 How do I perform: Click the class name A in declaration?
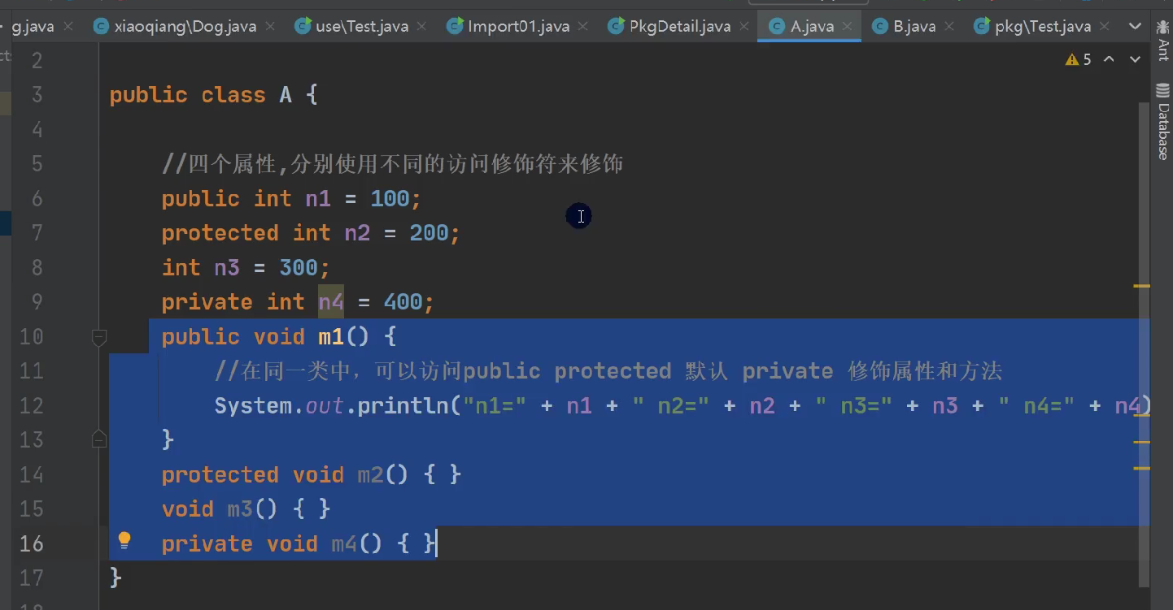point(286,95)
